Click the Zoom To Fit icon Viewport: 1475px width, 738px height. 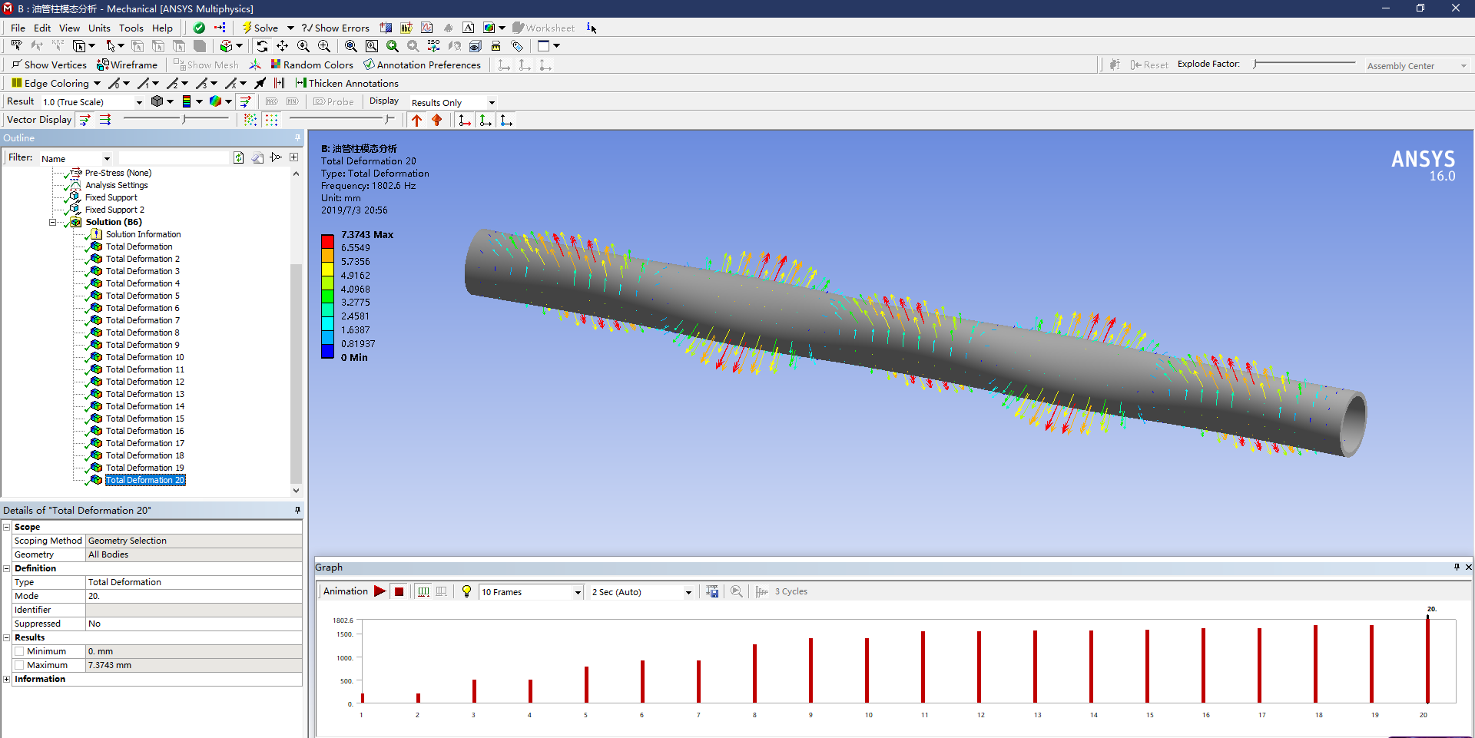pyautogui.click(x=351, y=46)
